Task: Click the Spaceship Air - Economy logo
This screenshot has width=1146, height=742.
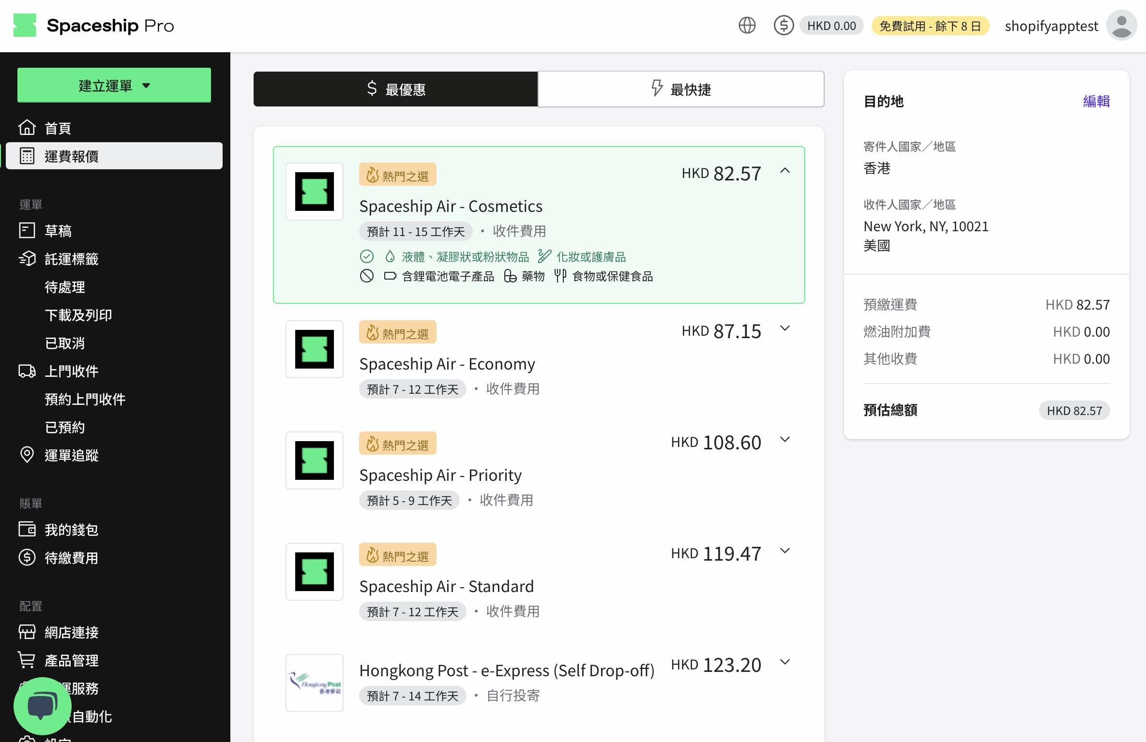Action: click(315, 349)
